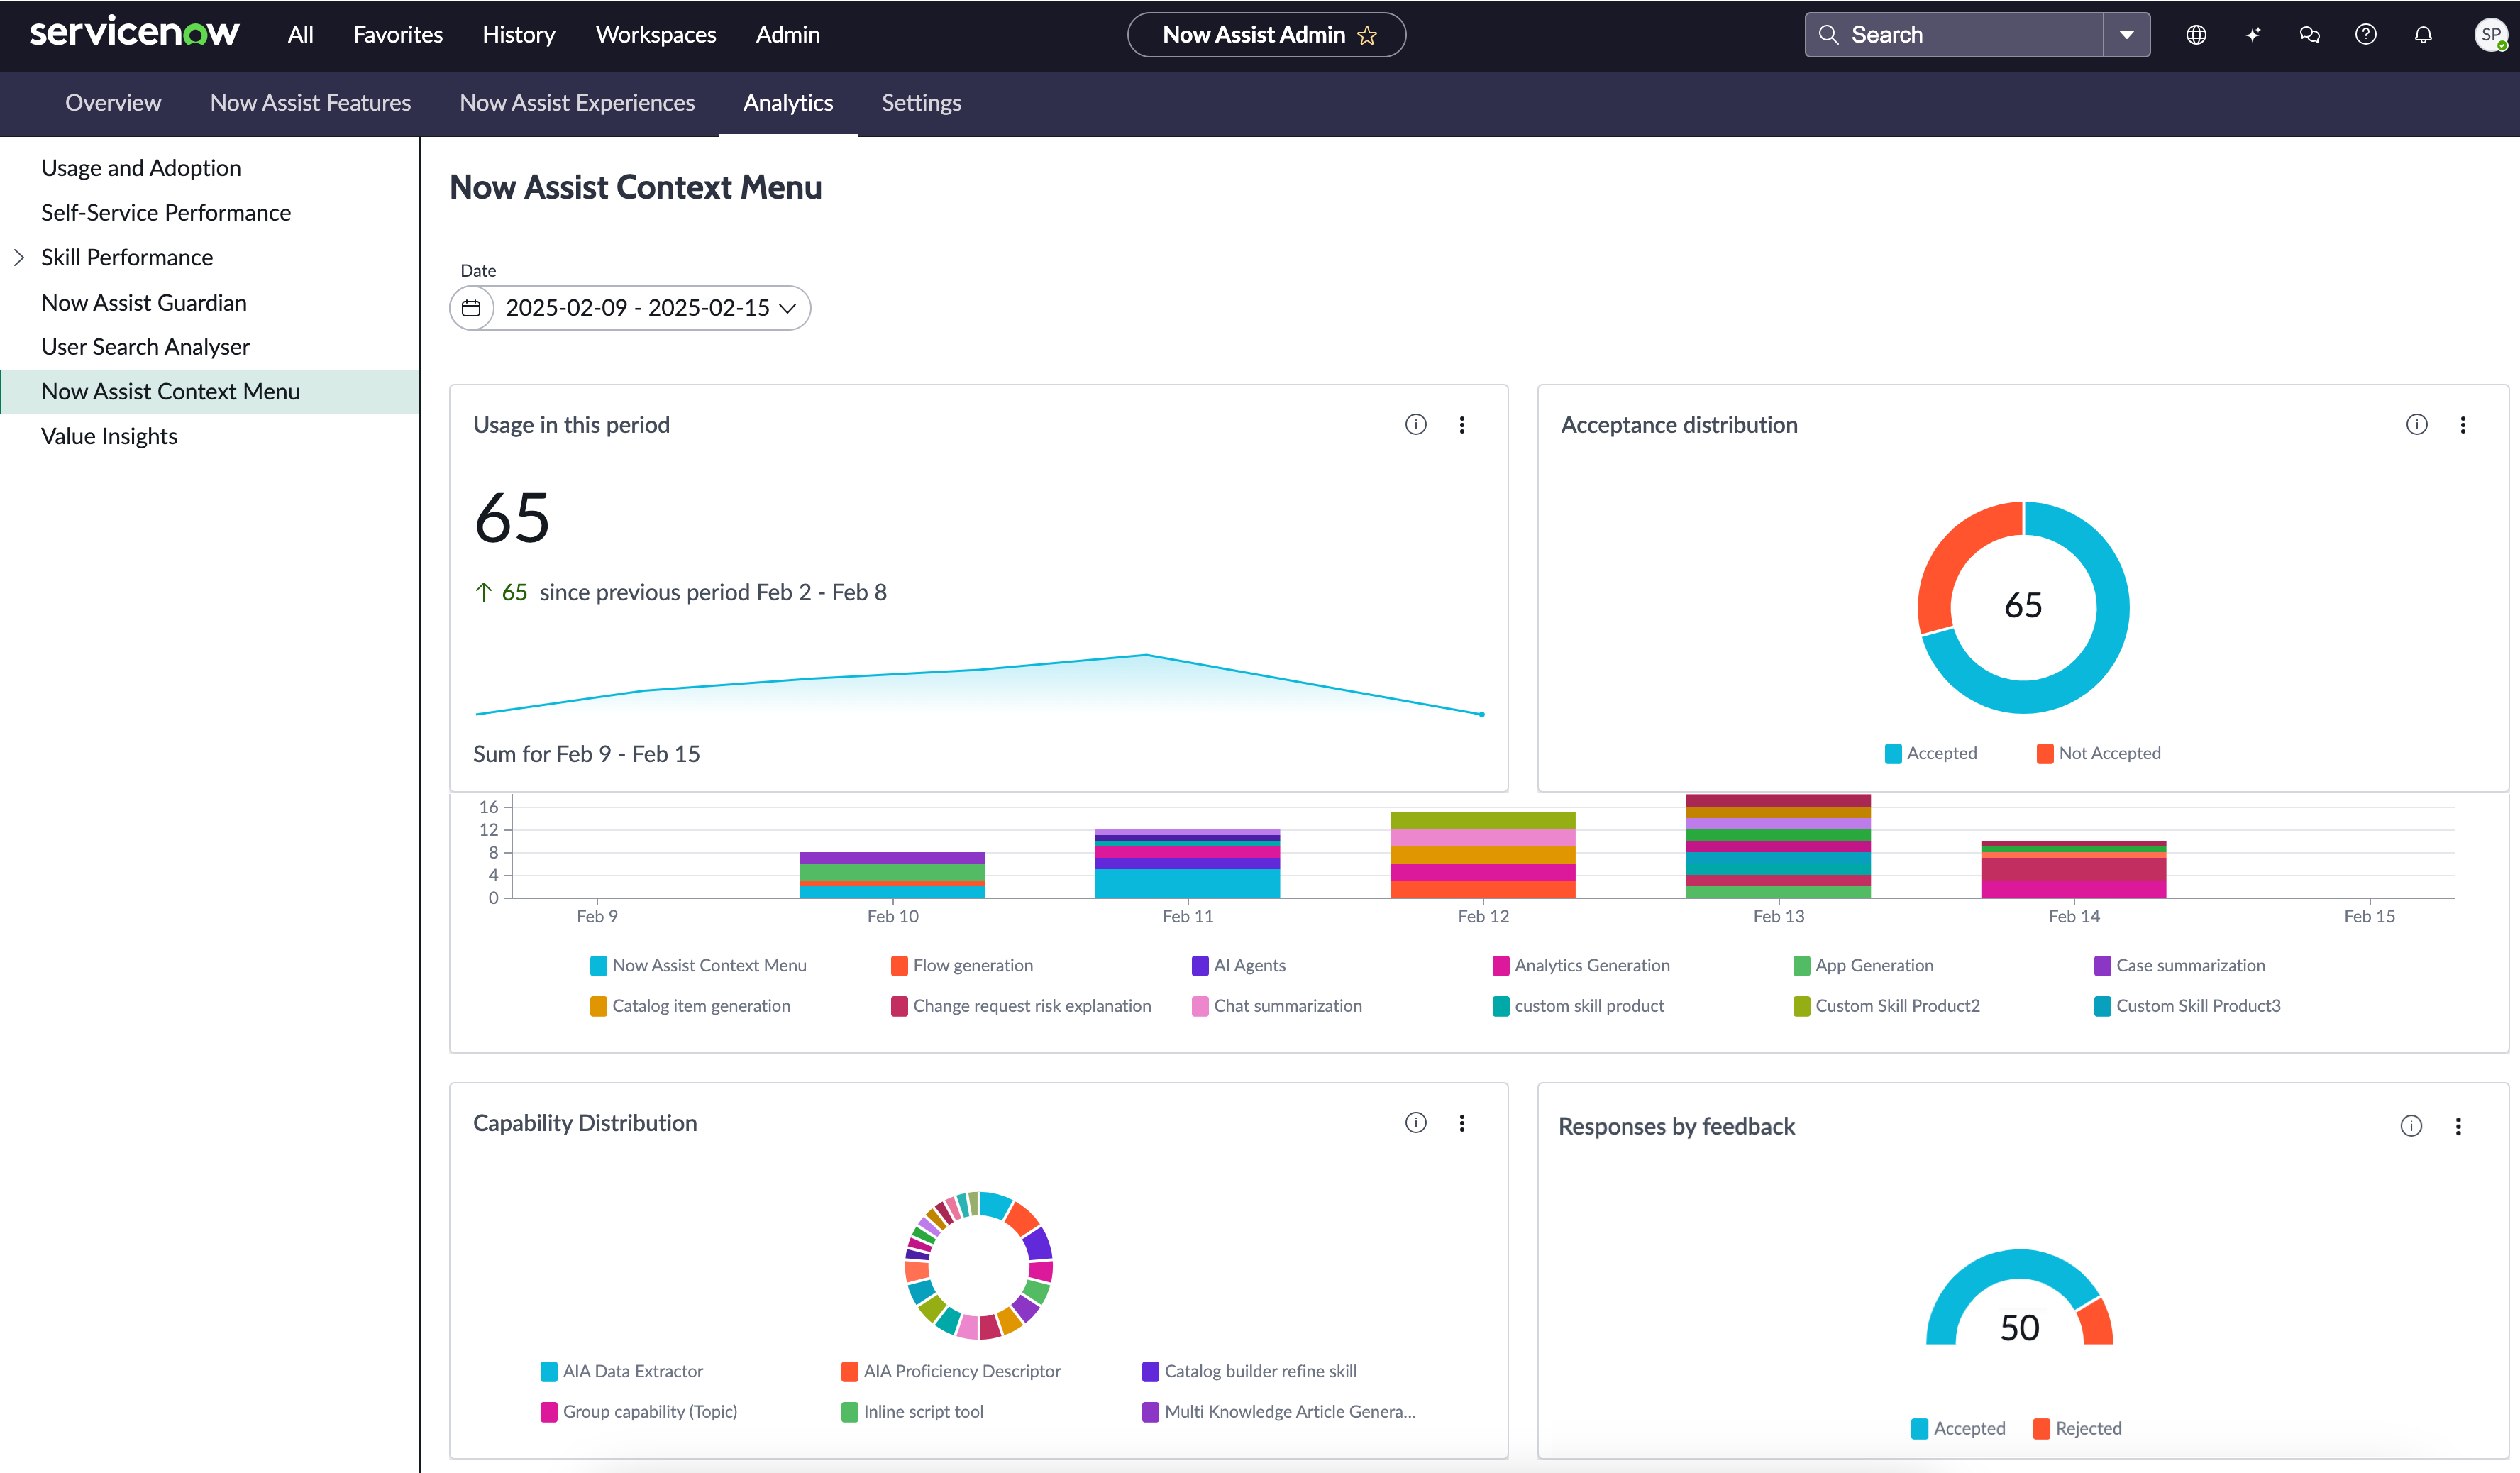Image resolution: width=2520 pixels, height=1473 pixels.
Task: Toggle the AIA Data Extractor legend swatch
Action: click(x=549, y=1371)
